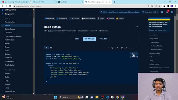Click the address bar URL
Screen dimensions: 178x100
tap(29, 6)
